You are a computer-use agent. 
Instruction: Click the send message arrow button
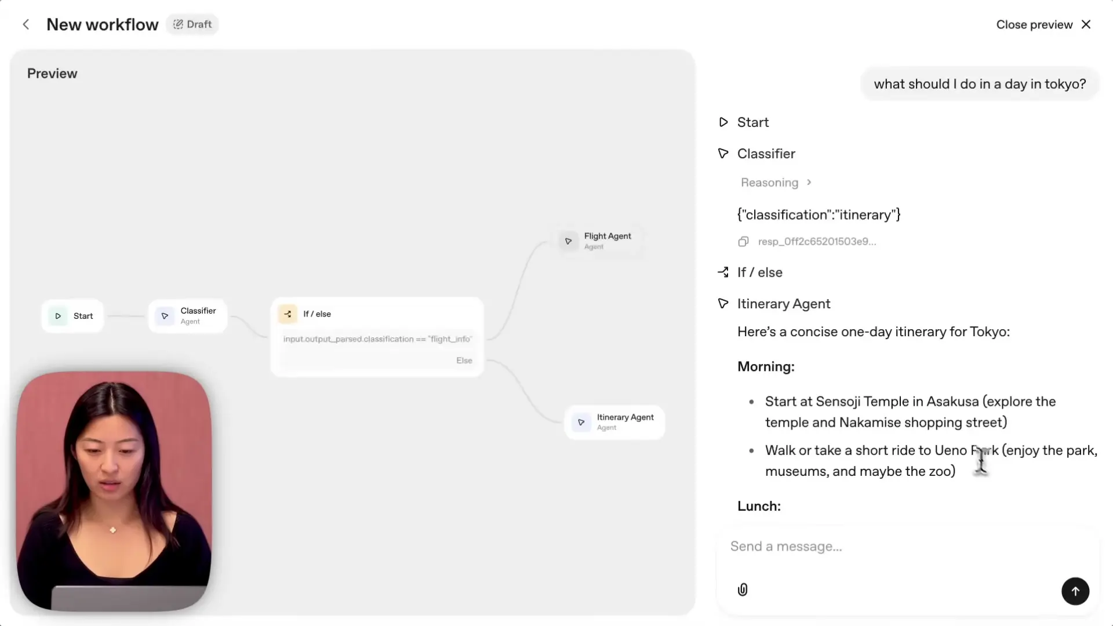(1075, 591)
